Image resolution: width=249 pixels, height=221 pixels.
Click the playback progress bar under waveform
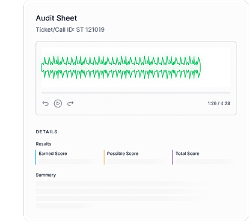tap(136, 93)
